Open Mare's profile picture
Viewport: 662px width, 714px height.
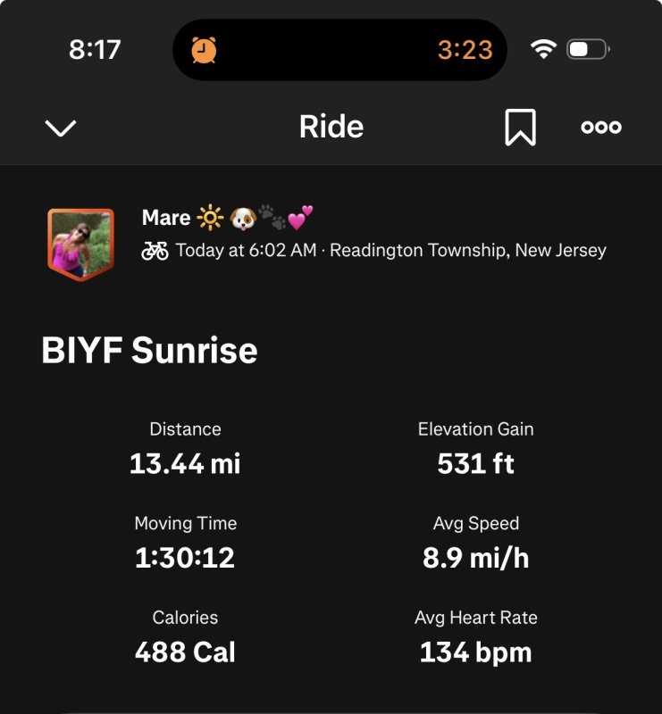[80, 244]
